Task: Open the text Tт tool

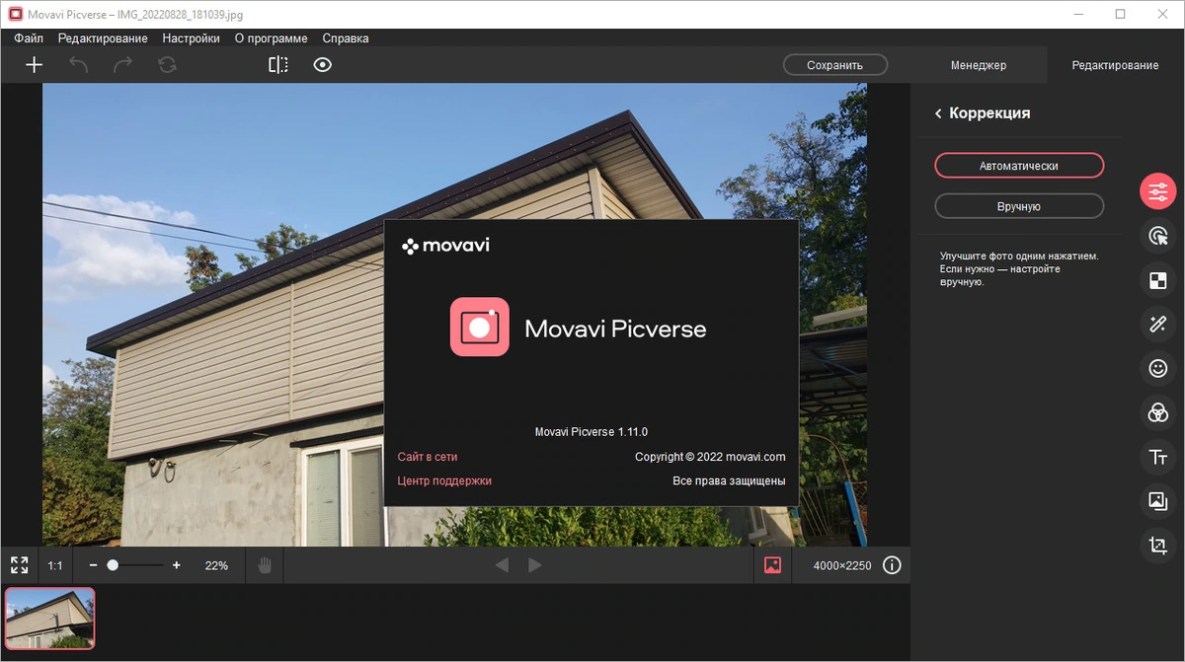Action: click(1158, 457)
